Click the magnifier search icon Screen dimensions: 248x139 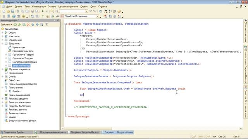point(57,11)
